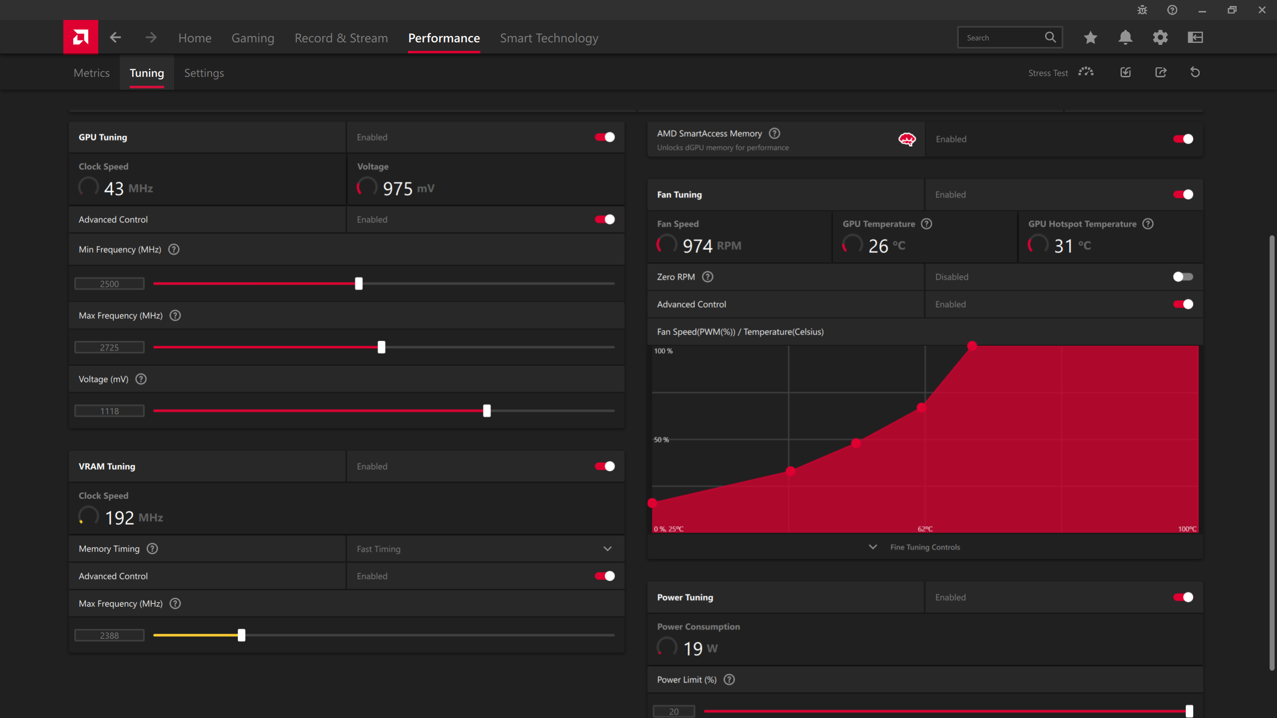Click the vertical page scrollbar
Viewport: 1277px width, 718px height.
(1272, 453)
